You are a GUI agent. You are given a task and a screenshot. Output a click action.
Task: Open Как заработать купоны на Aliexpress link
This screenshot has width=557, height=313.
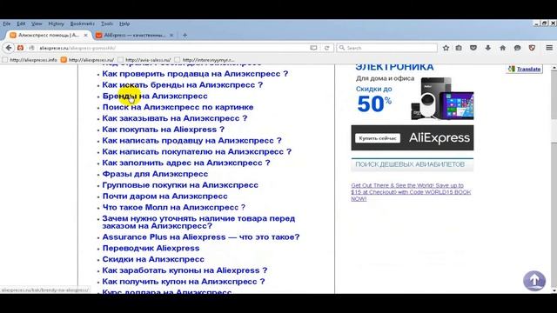185,270
